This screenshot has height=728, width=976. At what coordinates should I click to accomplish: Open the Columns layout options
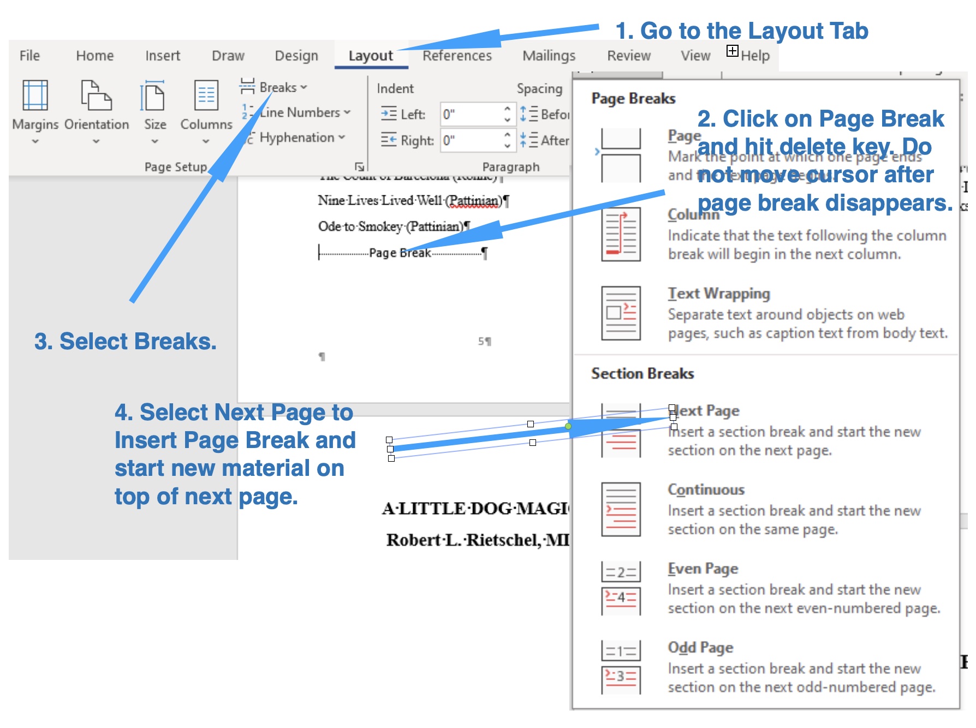pos(206,112)
